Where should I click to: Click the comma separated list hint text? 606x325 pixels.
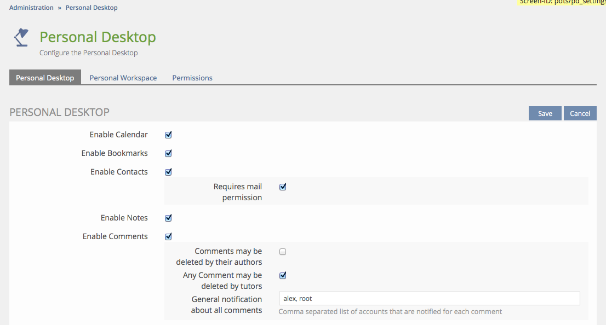click(390, 311)
